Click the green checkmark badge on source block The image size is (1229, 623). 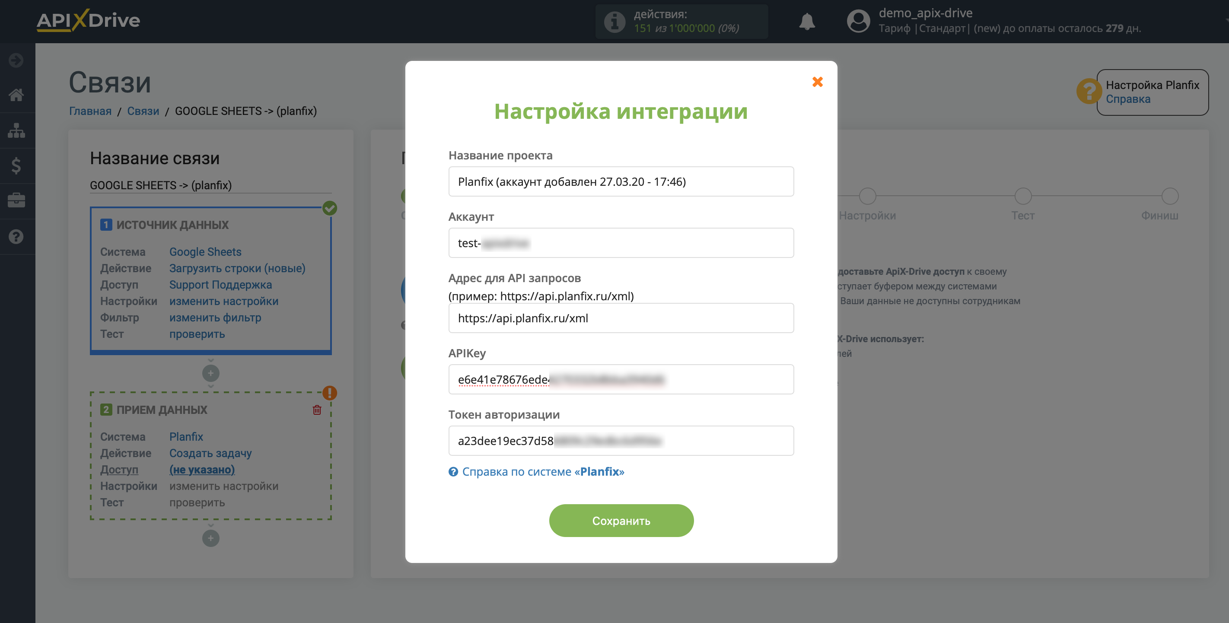pos(330,208)
